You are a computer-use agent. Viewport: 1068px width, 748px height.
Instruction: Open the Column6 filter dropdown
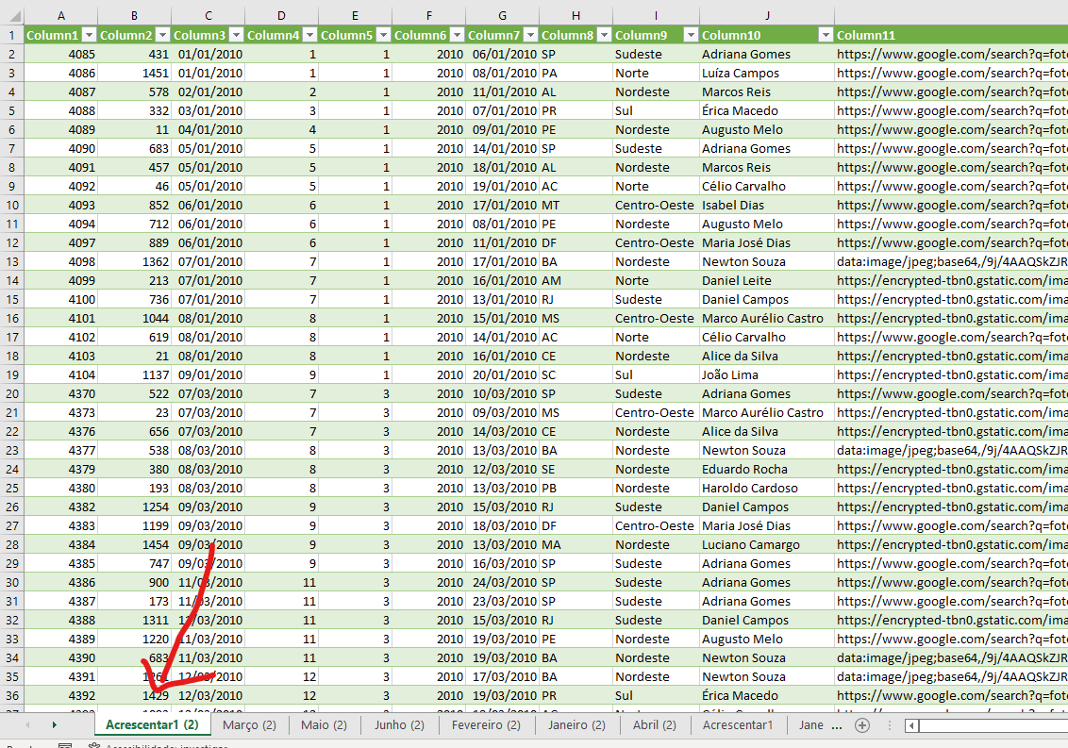point(457,35)
